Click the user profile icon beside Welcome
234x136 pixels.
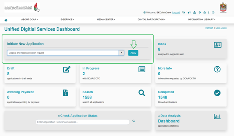click(144, 12)
